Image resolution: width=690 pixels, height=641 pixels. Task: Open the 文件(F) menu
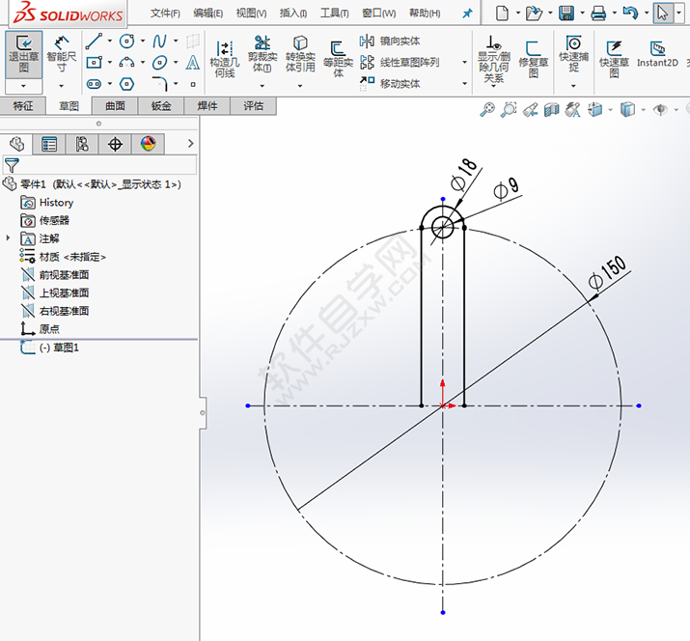(165, 14)
